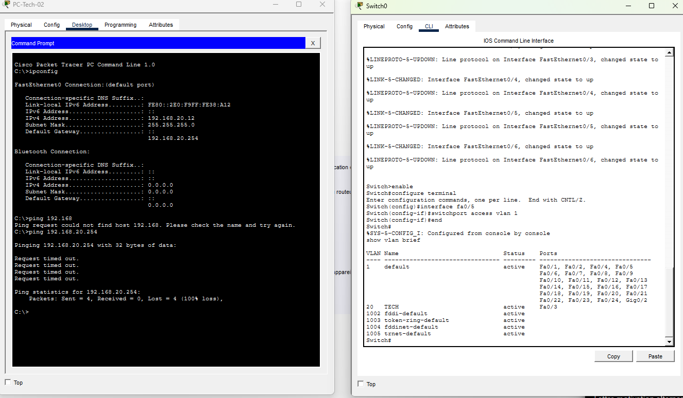
Task: Open the Attributes tab in PC-Tech-02 window
Action: click(x=161, y=25)
